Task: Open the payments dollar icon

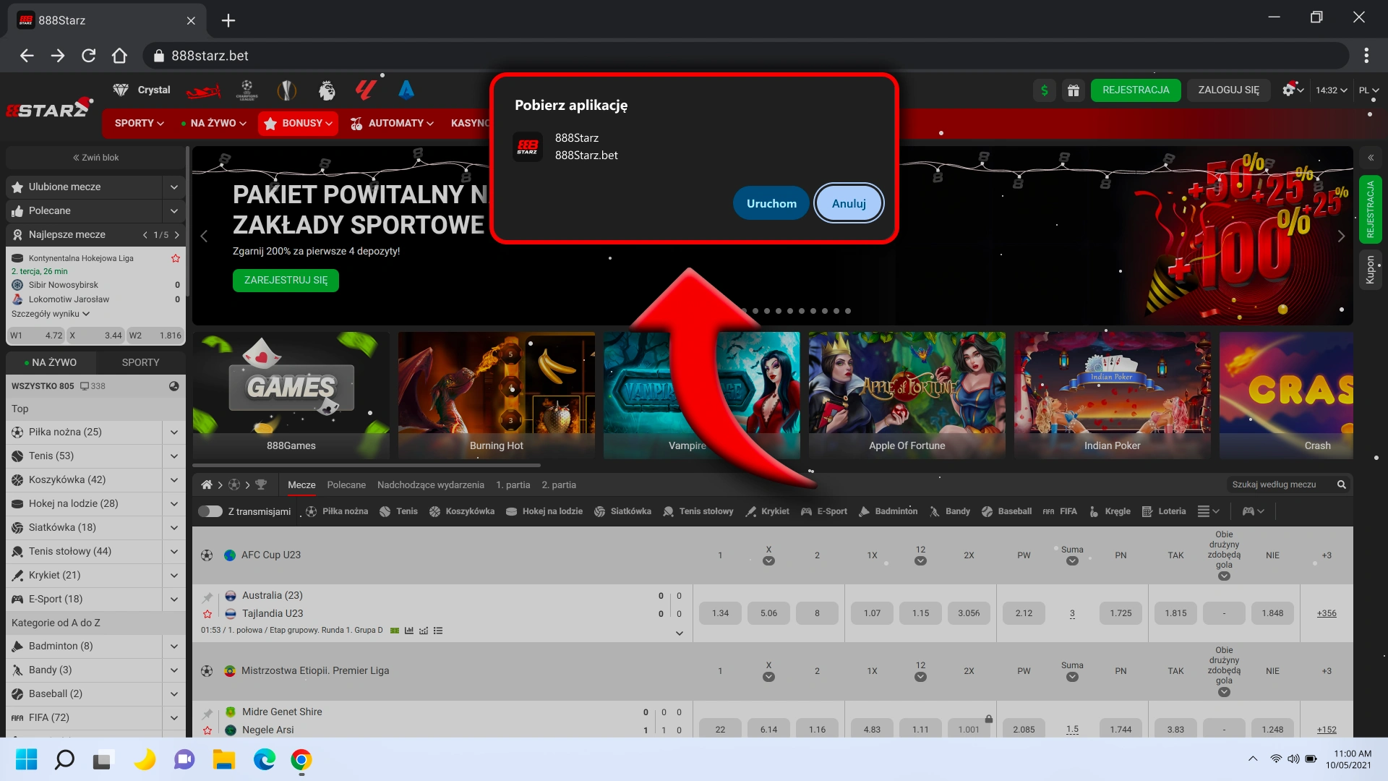Action: point(1044,90)
